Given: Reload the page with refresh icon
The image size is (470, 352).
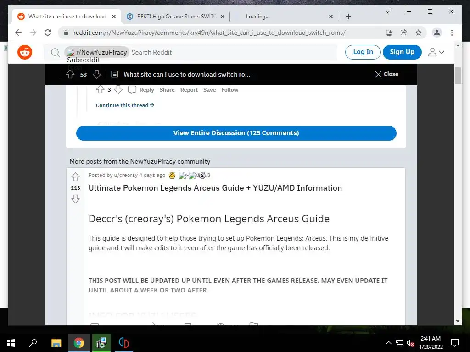Looking at the screenshot, I should point(48,33).
